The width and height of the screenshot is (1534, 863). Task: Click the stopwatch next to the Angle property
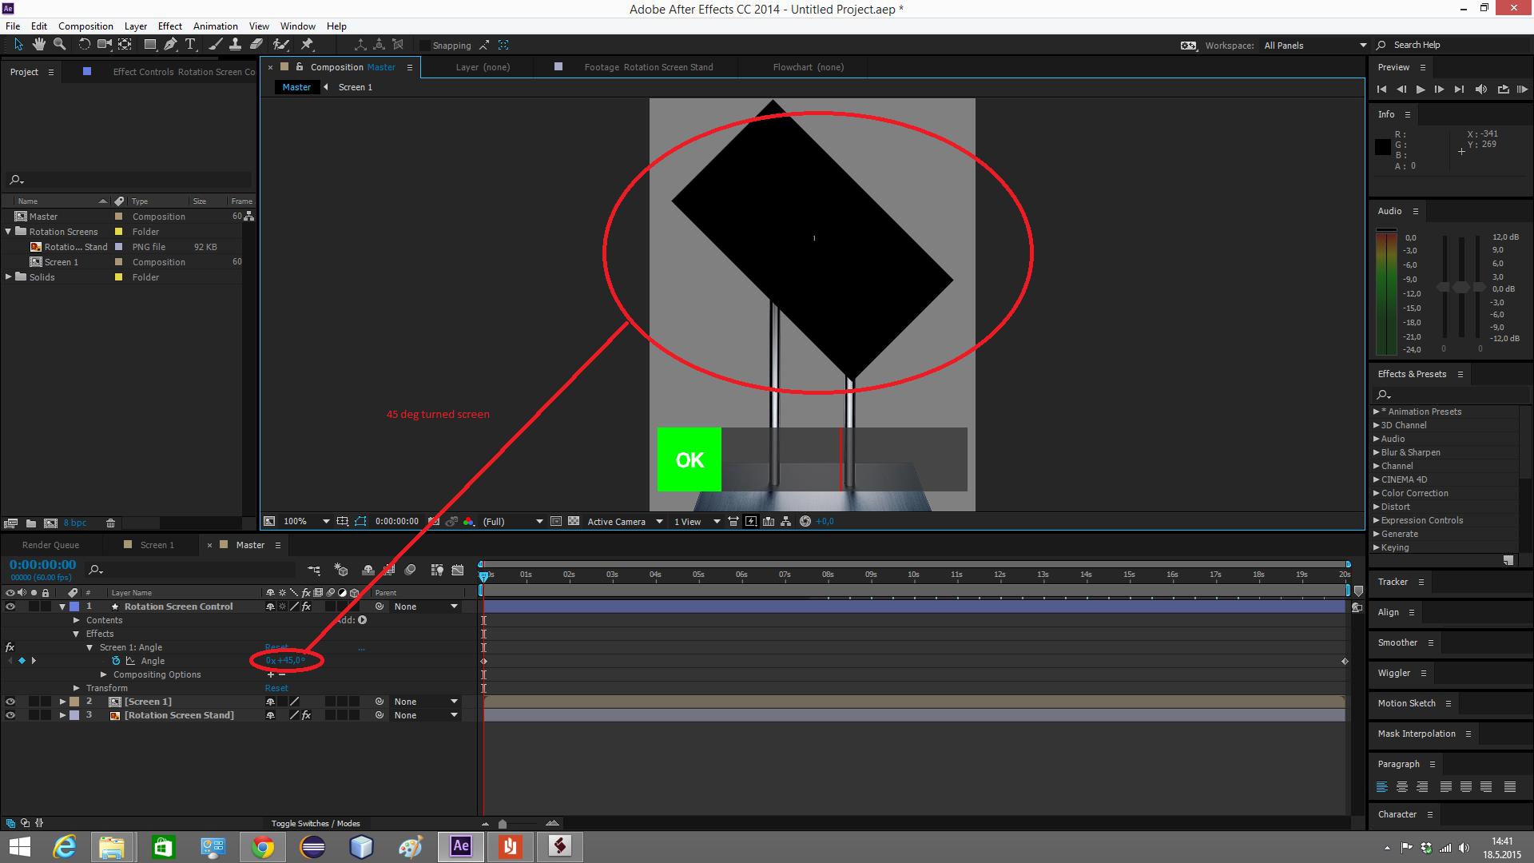[117, 661]
